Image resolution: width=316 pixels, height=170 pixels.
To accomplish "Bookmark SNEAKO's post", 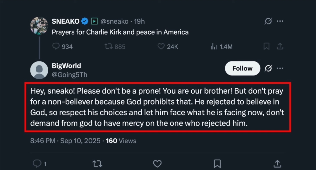I will click(267, 47).
